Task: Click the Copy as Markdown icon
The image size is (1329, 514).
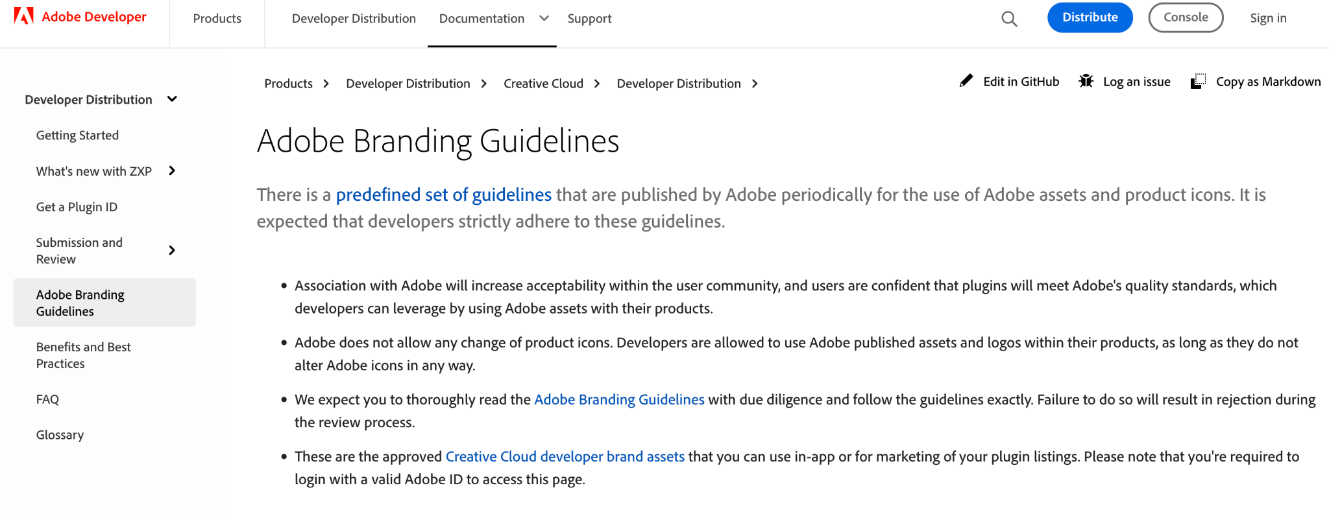Action: coord(1199,81)
